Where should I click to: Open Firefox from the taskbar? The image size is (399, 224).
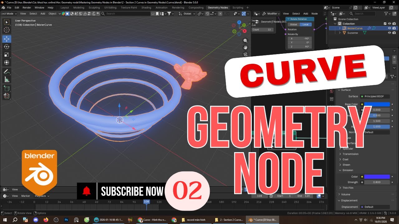46,220
